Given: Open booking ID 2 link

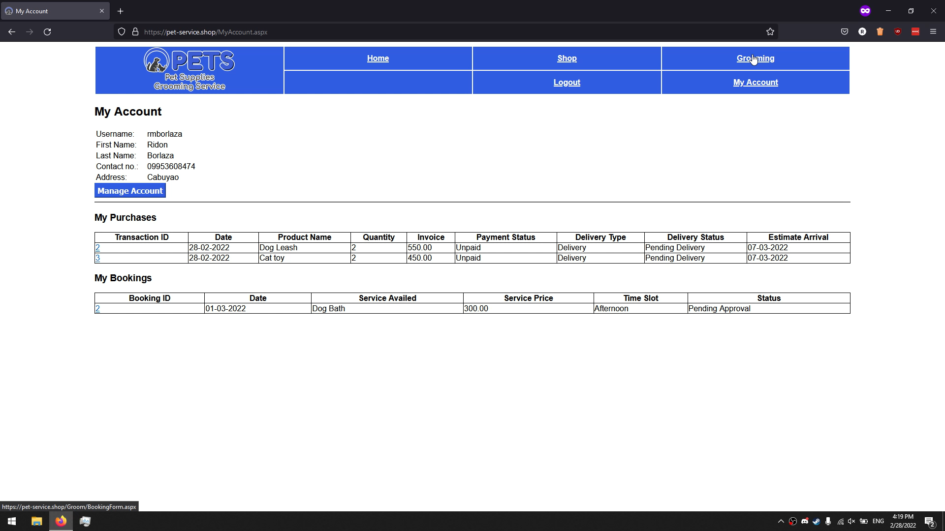Looking at the screenshot, I should click(97, 309).
